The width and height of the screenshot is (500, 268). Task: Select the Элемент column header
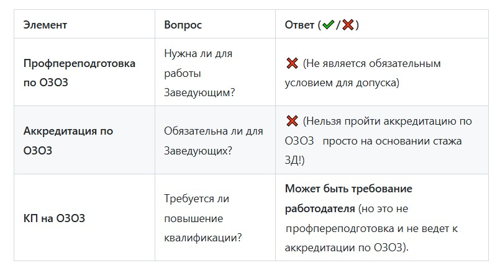pyautogui.click(x=45, y=25)
